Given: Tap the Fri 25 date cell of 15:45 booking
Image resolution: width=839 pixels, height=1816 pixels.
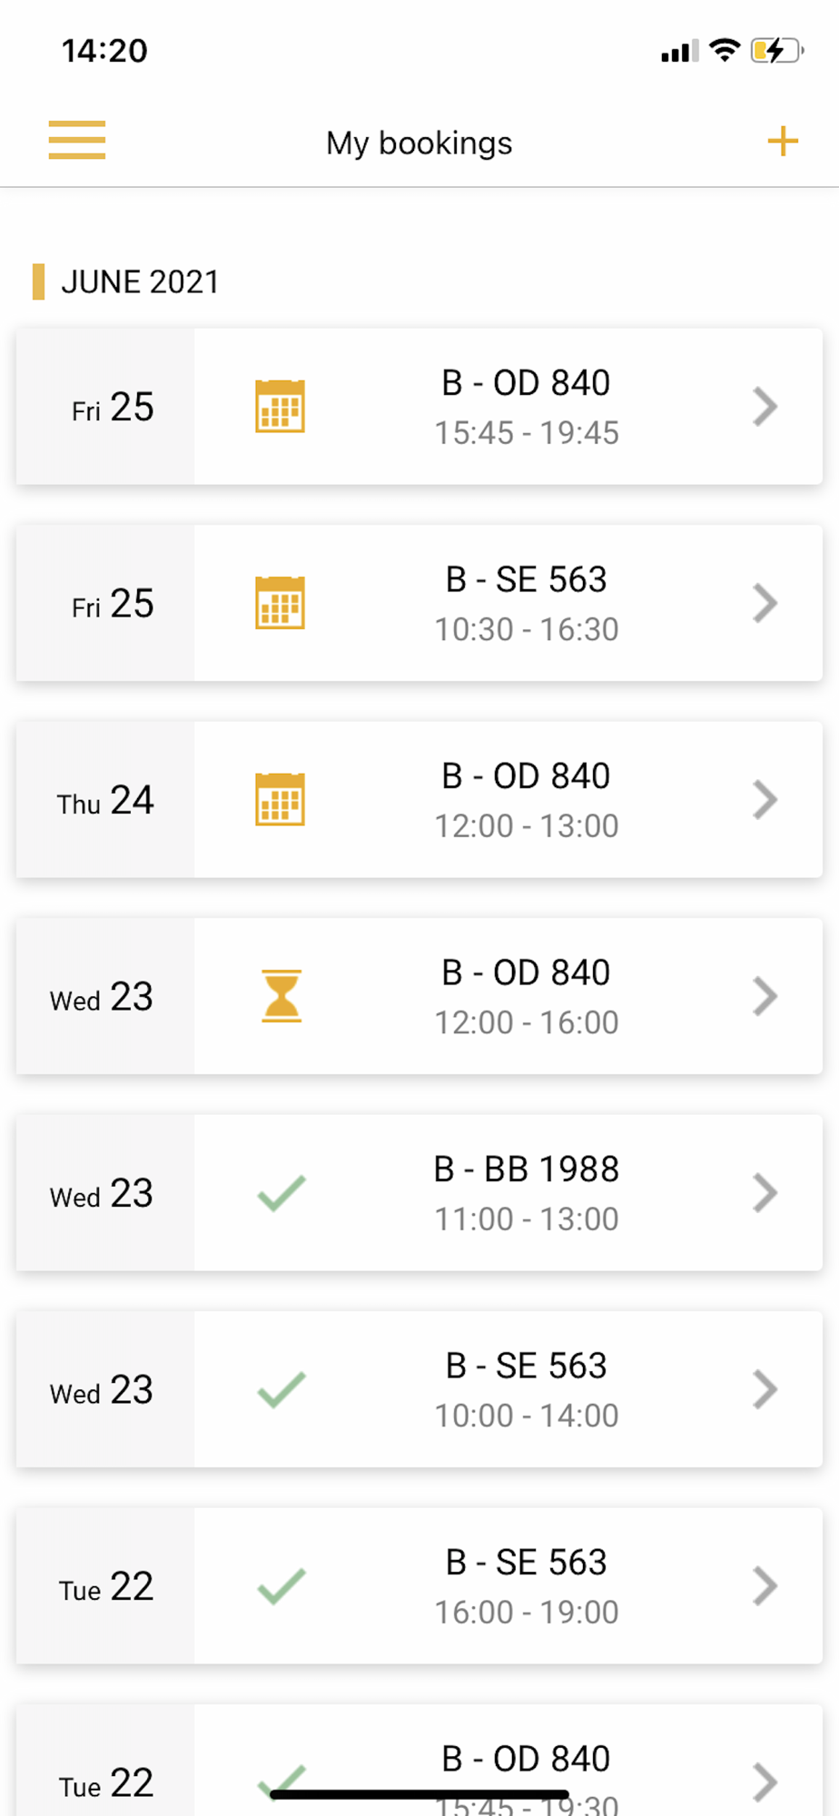Looking at the screenshot, I should tap(105, 406).
